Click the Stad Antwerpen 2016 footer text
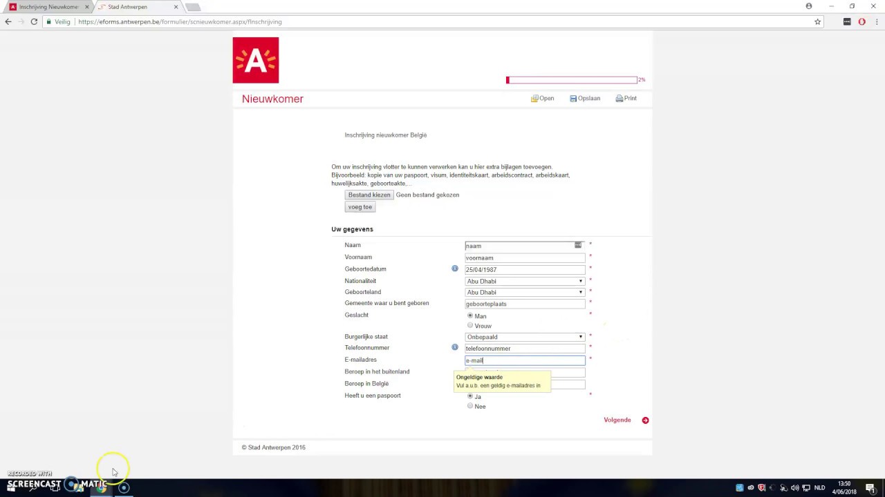885x497 pixels. (x=274, y=447)
